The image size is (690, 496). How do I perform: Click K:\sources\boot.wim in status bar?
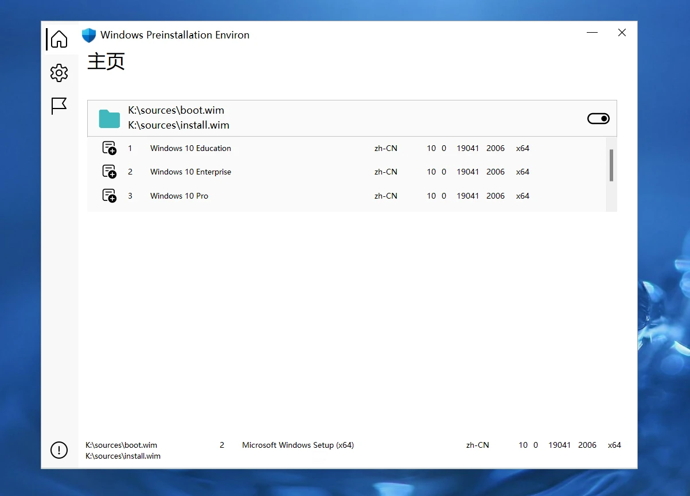point(121,445)
